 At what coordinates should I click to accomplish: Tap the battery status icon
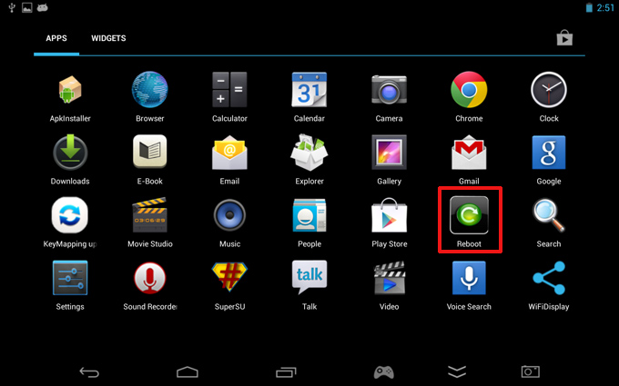[589, 7]
